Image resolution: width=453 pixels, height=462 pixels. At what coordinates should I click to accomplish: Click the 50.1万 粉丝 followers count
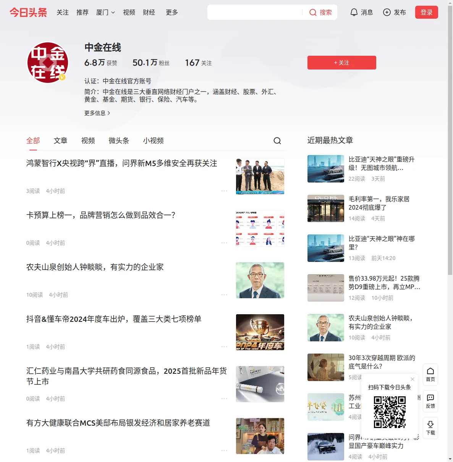151,63
